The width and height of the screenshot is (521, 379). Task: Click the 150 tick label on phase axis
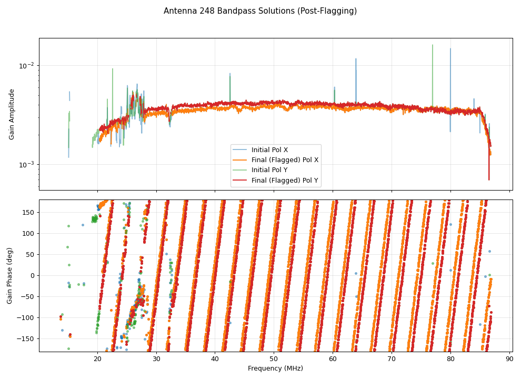[x=29, y=212]
